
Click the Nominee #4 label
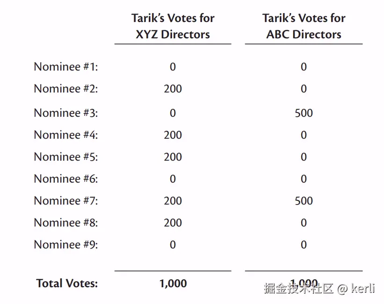66,135
